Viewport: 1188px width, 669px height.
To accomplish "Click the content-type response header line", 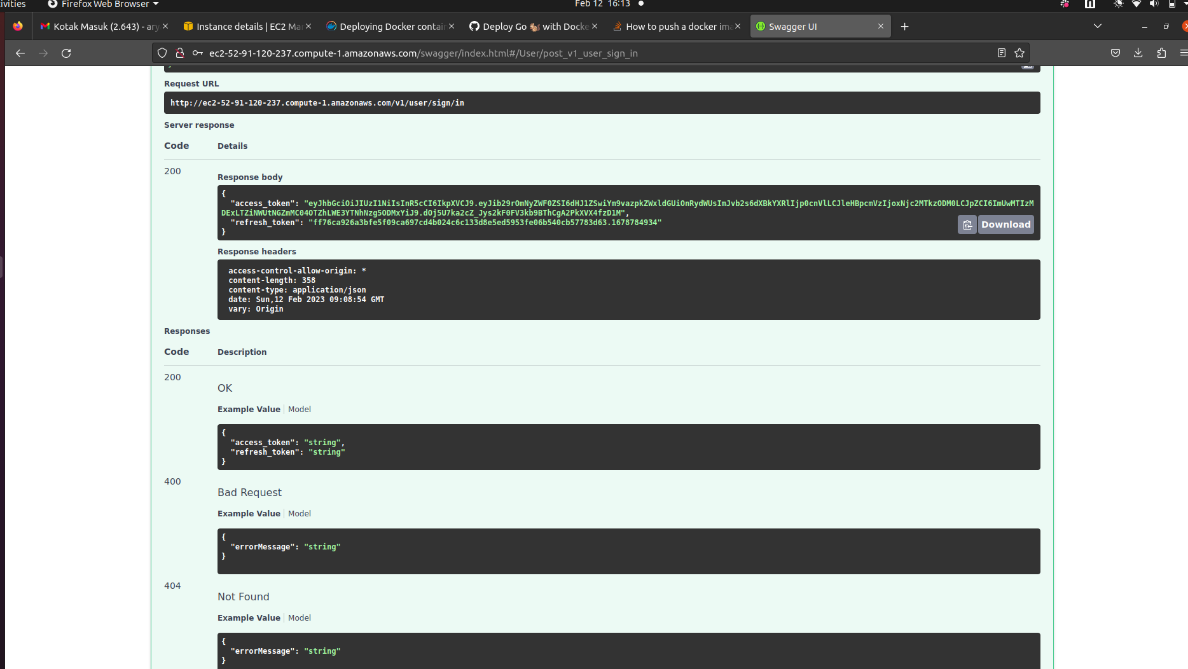I will coord(297,290).
